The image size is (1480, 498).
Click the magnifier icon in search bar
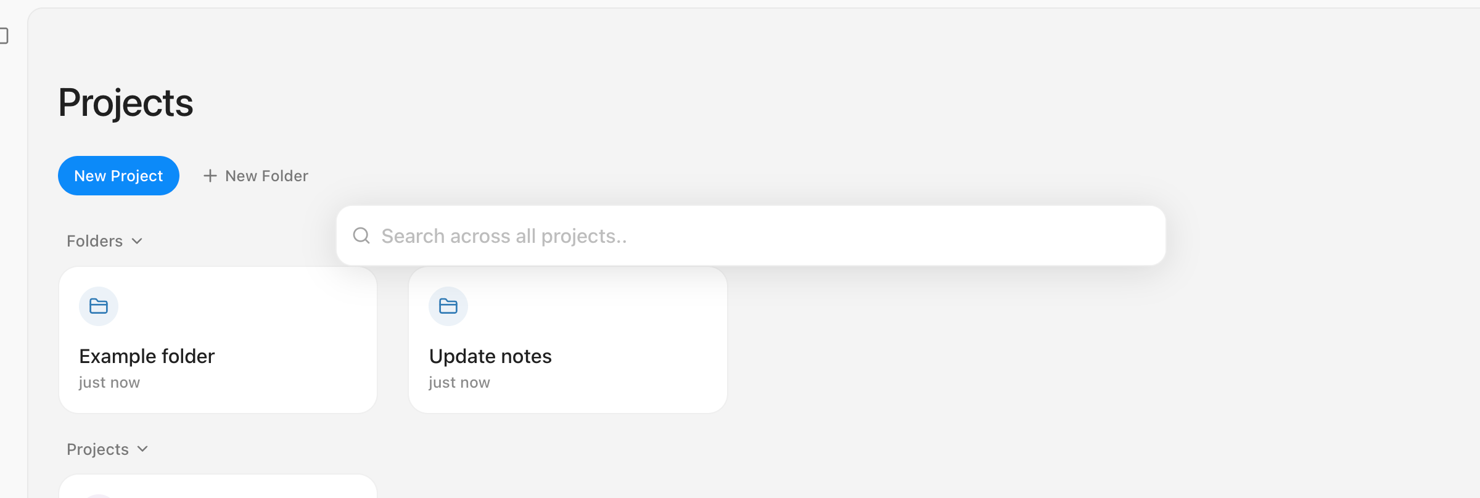pyautogui.click(x=361, y=235)
